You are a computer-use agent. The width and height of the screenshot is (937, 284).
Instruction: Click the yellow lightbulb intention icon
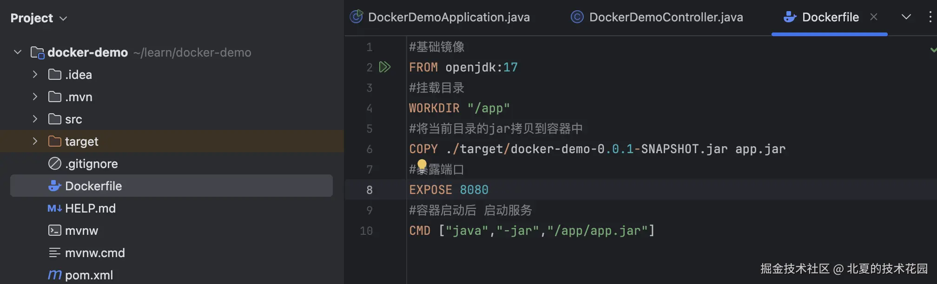(422, 165)
